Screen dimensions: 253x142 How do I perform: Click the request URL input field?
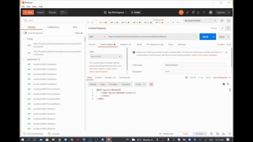pos(153,37)
